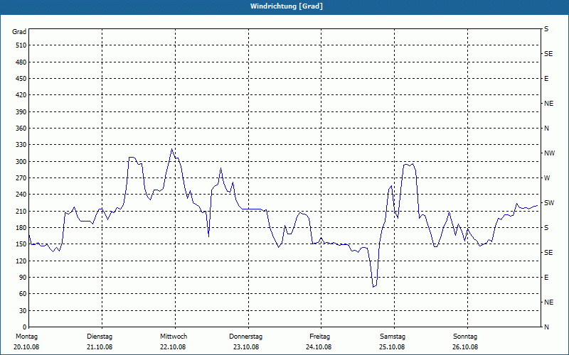
Task: Click the Grad axis unit label
Action: (19, 32)
